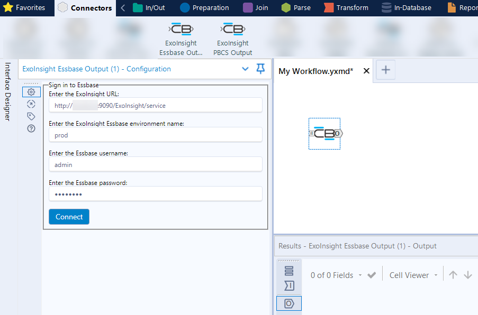
Task: Click the input anchor of the canvas tool
Action: (x=311, y=133)
